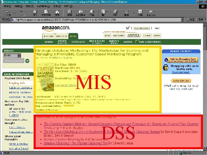The width and height of the screenshot is (207, 155).
Task: Click the page icon in address bar
Action: 13,20
